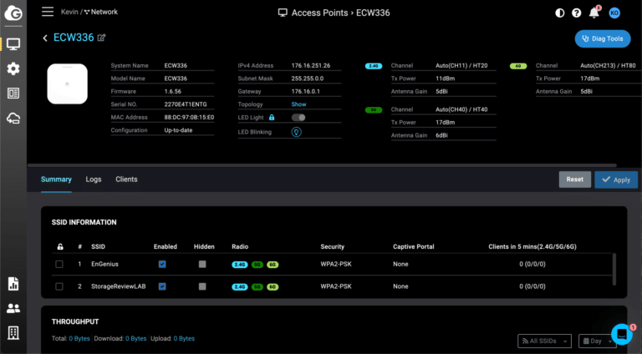642x354 pixels.
Task: Click the 6G badge in StorageReviewLAB row
Action: pyautogui.click(x=273, y=287)
